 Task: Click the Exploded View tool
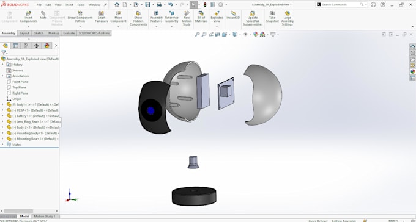217,17
